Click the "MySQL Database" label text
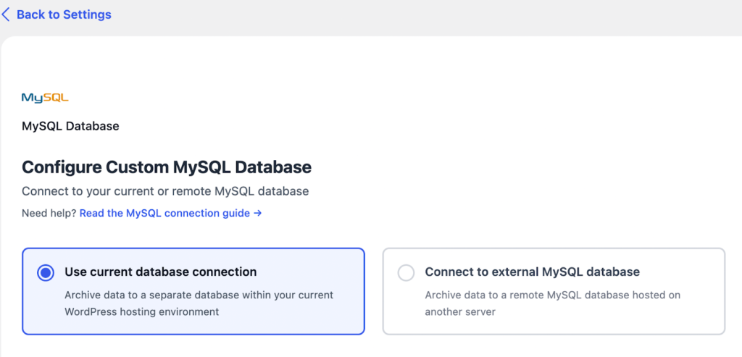 (x=70, y=126)
